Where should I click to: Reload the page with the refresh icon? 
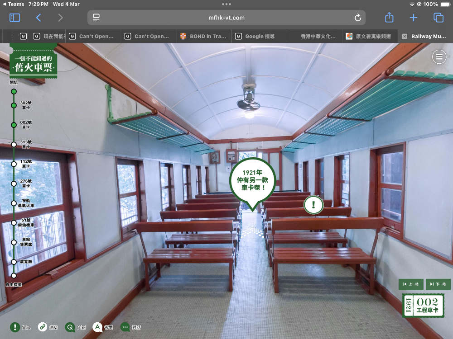pos(357,18)
